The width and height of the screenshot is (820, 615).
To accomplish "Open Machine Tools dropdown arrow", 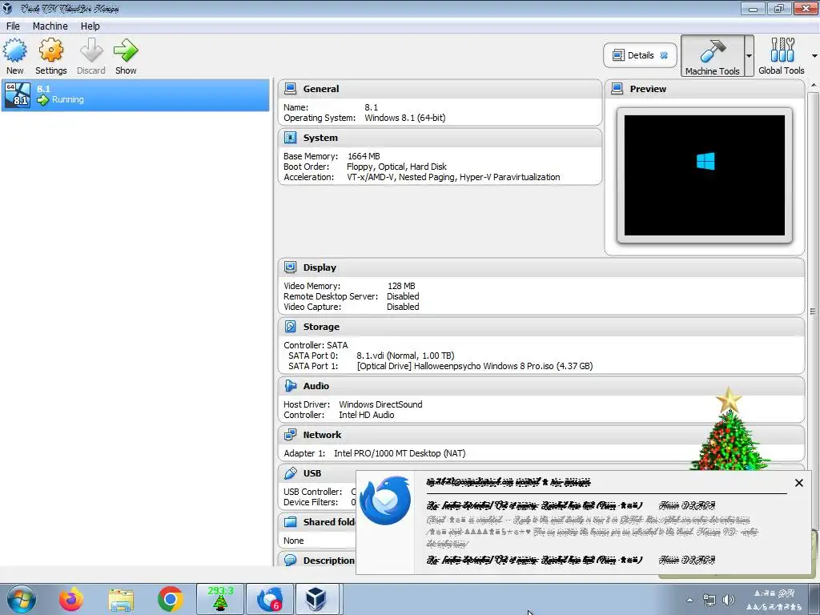I will point(749,55).
